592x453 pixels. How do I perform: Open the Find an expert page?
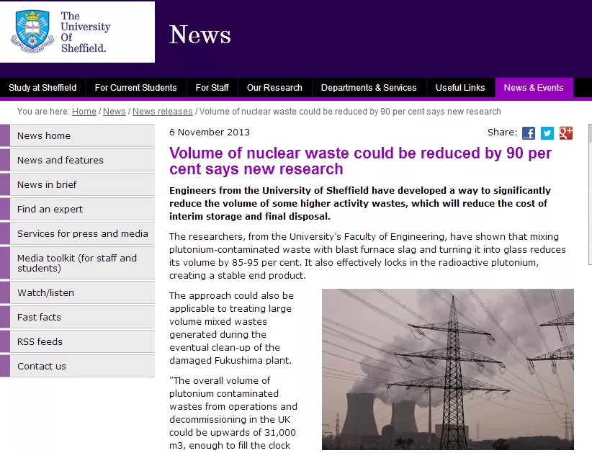pos(77,209)
